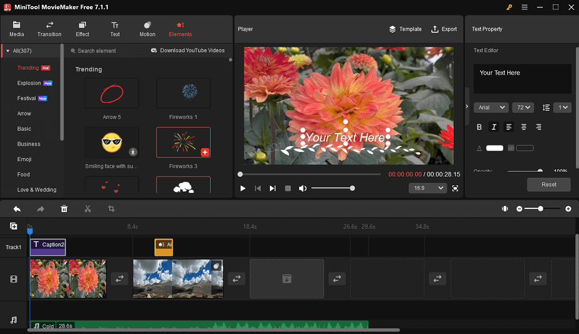Skip to next frame

point(272,188)
